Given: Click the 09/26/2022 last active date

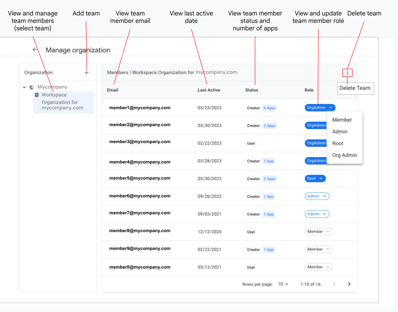Looking at the screenshot, I should point(209,197).
